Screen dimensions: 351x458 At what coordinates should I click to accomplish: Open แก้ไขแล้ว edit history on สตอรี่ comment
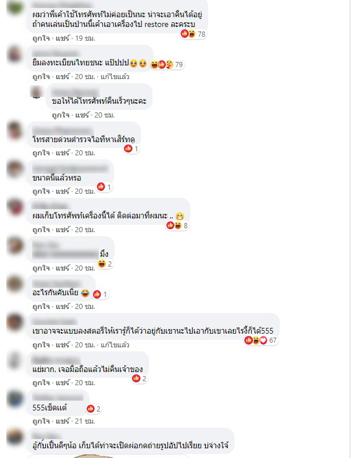click(115, 345)
